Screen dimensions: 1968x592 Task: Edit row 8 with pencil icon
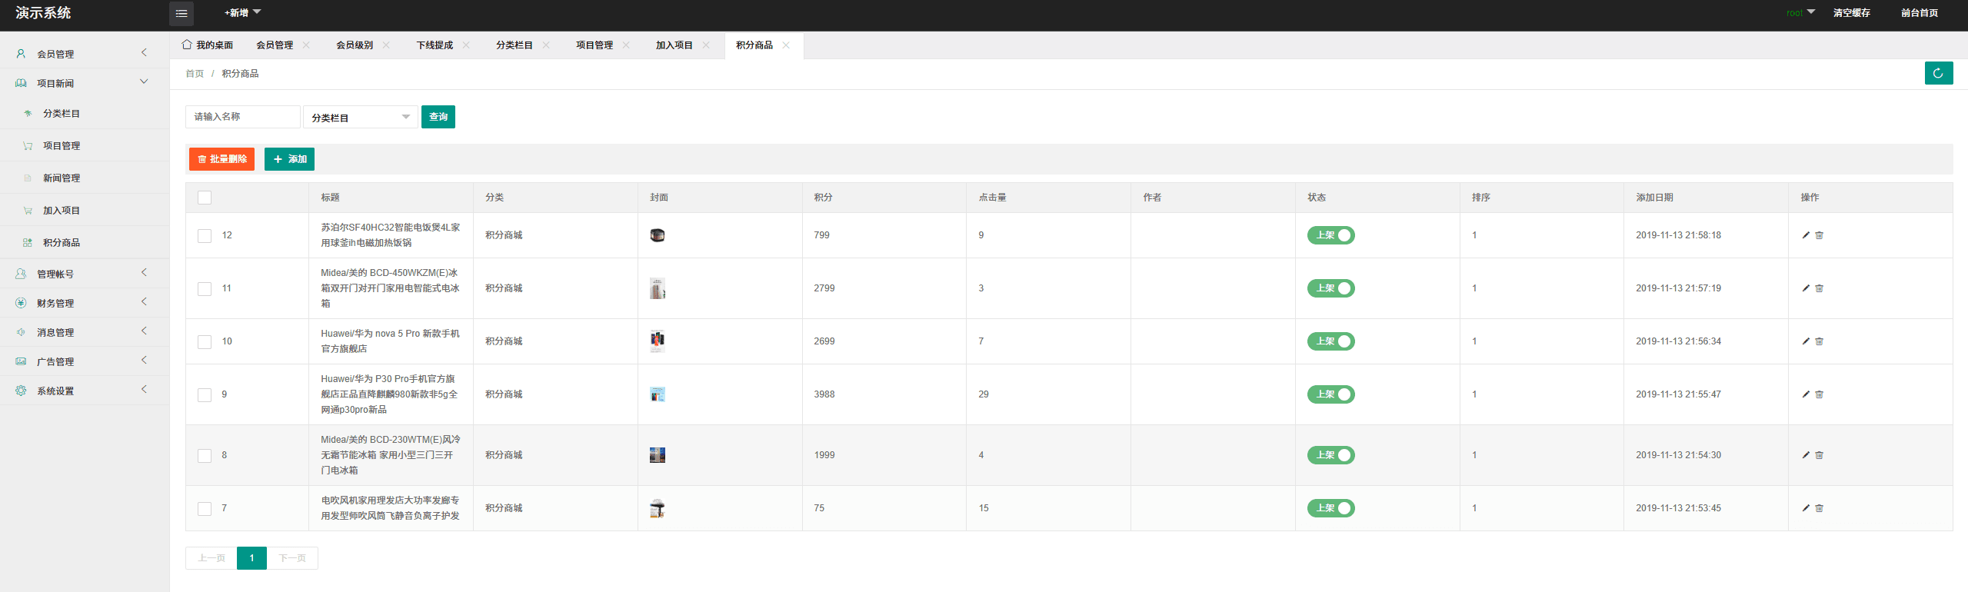(x=1806, y=455)
